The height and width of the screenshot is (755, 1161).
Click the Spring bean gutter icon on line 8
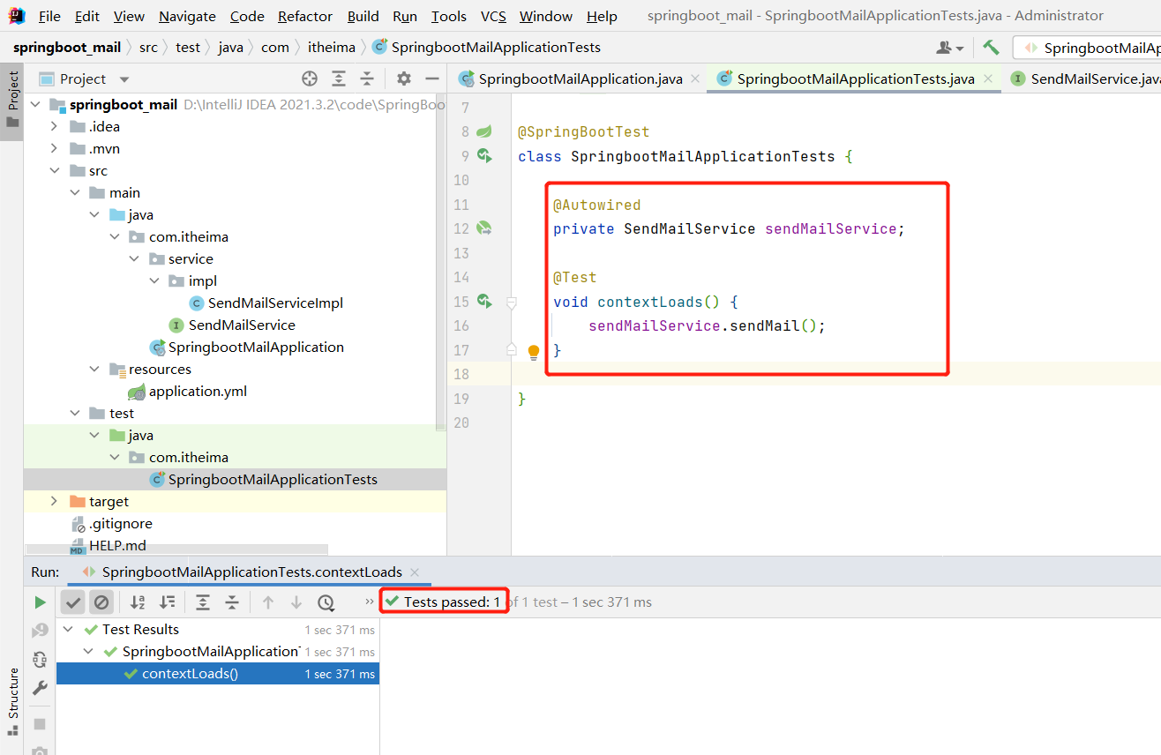(484, 131)
